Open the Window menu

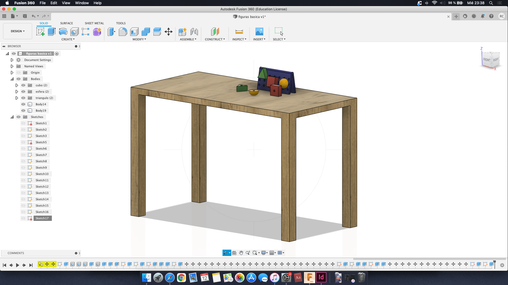point(82,3)
